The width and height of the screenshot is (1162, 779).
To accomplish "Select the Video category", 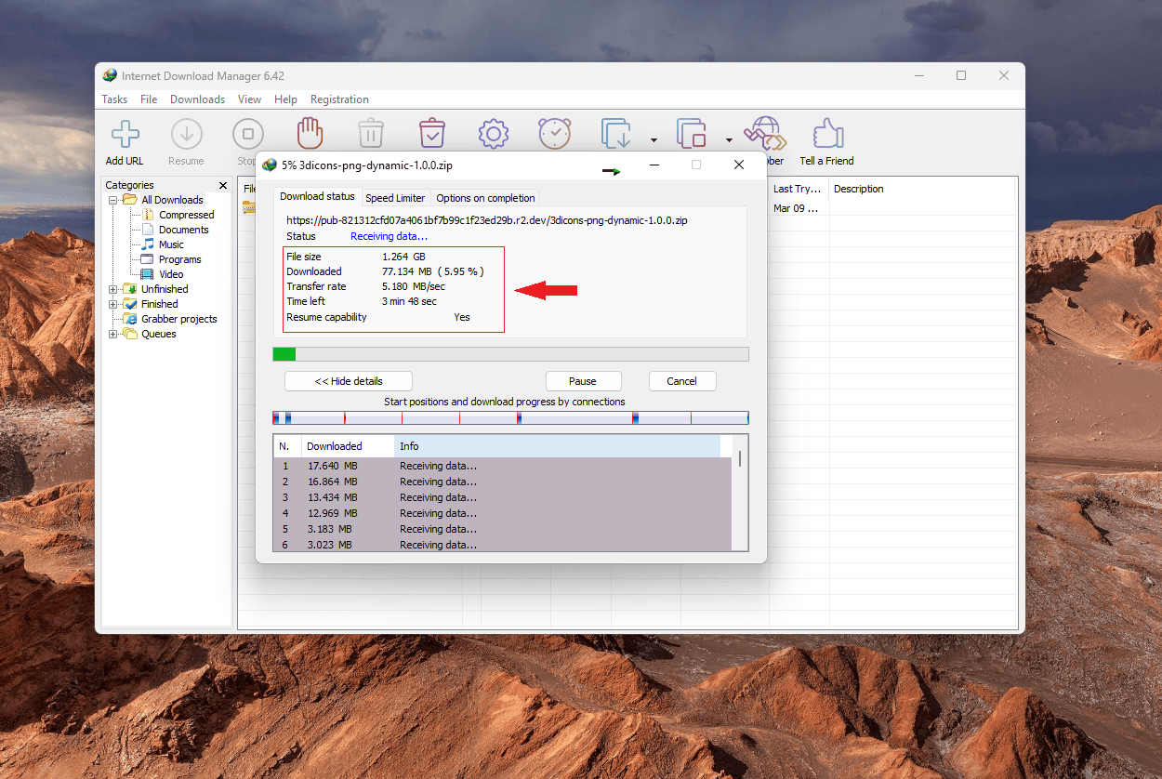I will [x=169, y=273].
